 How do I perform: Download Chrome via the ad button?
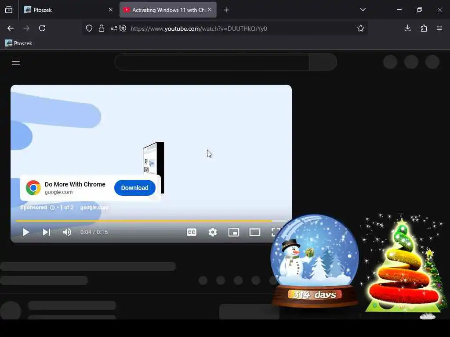pyautogui.click(x=135, y=188)
